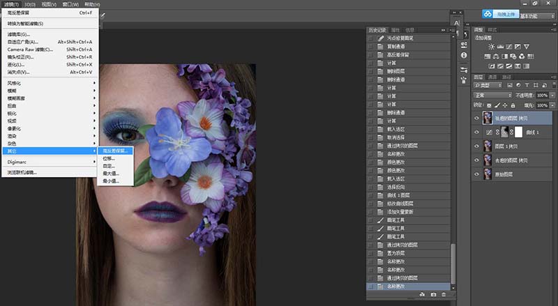Viewport: 558px width, 306px height.
Task: Click the camera snapshot icon in History panel
Action: (433, 296)
